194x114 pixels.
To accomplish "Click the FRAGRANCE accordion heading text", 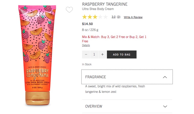I will coord(95,77).
